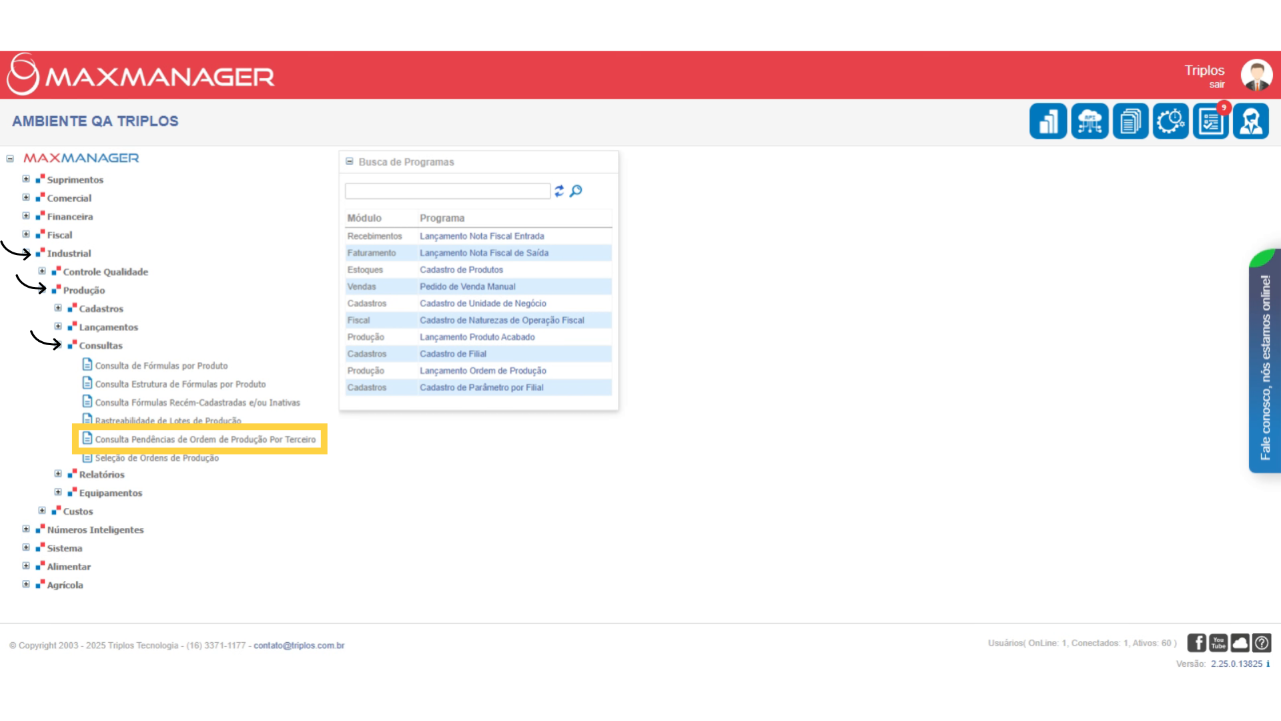Click the Programa column header
The height and width of the screenshot is (721, 1281).
point(442,218)
